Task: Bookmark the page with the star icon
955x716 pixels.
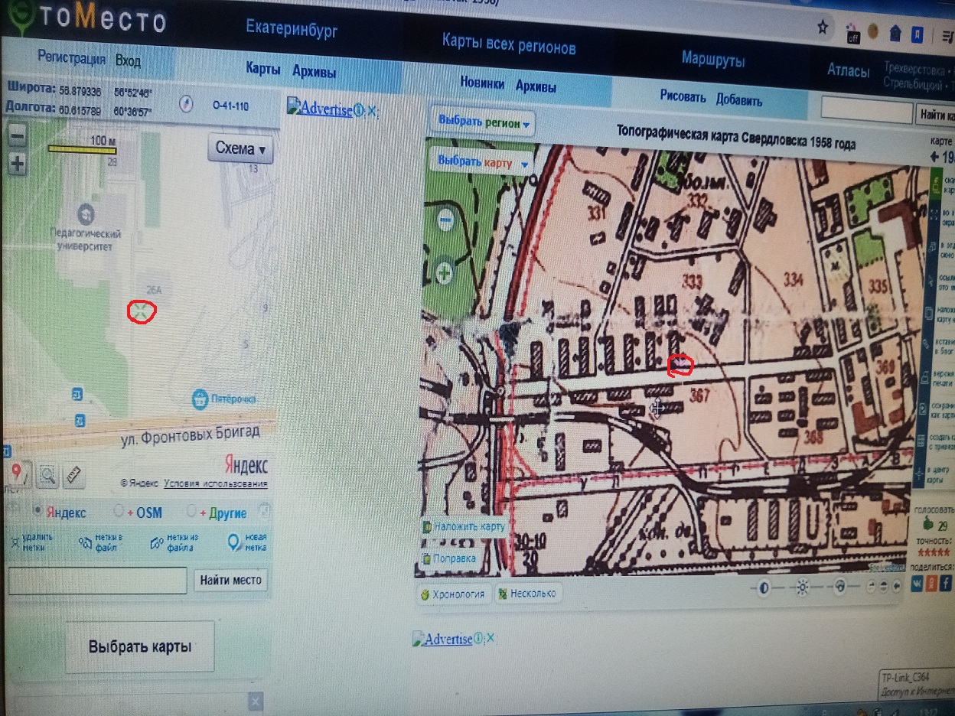Action: [823, 28]
